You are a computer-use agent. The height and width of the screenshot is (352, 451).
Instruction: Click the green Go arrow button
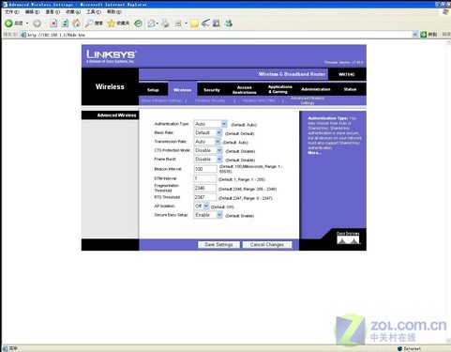[424, 35]
